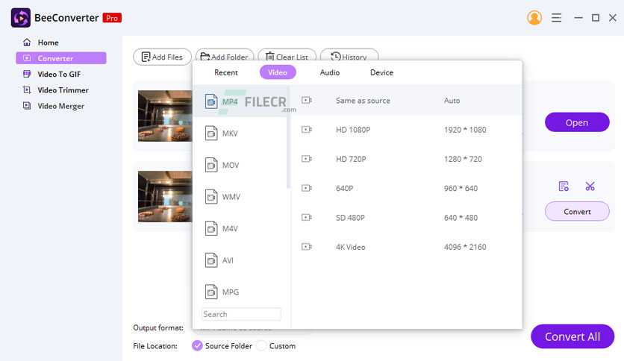Viewport: 624px width, 361px height.
Task: Click camera icon beside SD 480P
Action: click(307, 218)
